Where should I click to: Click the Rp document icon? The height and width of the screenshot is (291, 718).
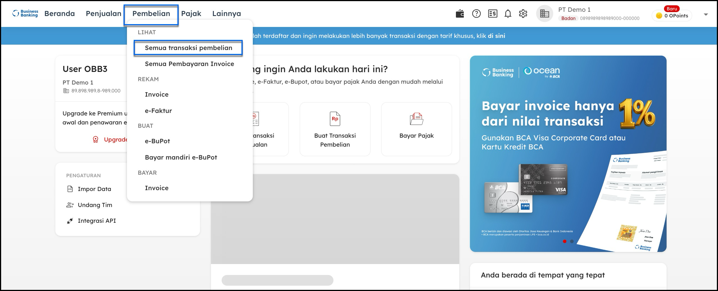pyautogui.click(x=335, y=119)
